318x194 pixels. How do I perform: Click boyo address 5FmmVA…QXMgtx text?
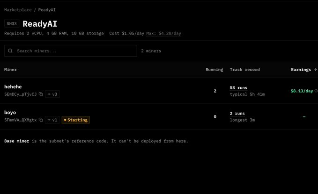21,120
